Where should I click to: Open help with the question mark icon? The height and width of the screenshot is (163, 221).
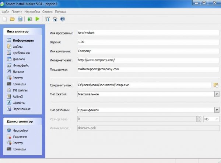click(63, 19)
